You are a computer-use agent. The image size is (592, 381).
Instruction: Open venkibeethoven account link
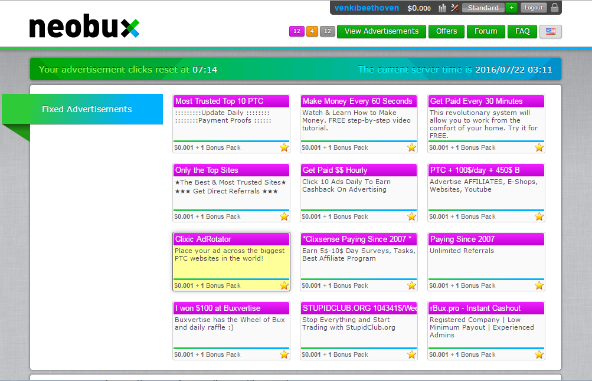pos(367,8)
